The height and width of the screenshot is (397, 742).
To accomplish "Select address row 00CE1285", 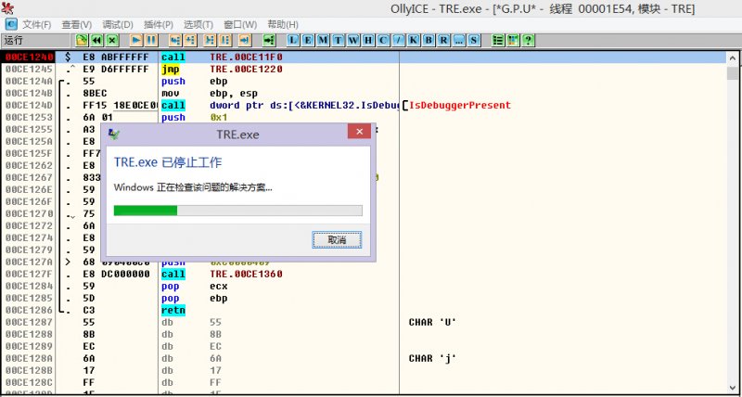I will point(30,299).
